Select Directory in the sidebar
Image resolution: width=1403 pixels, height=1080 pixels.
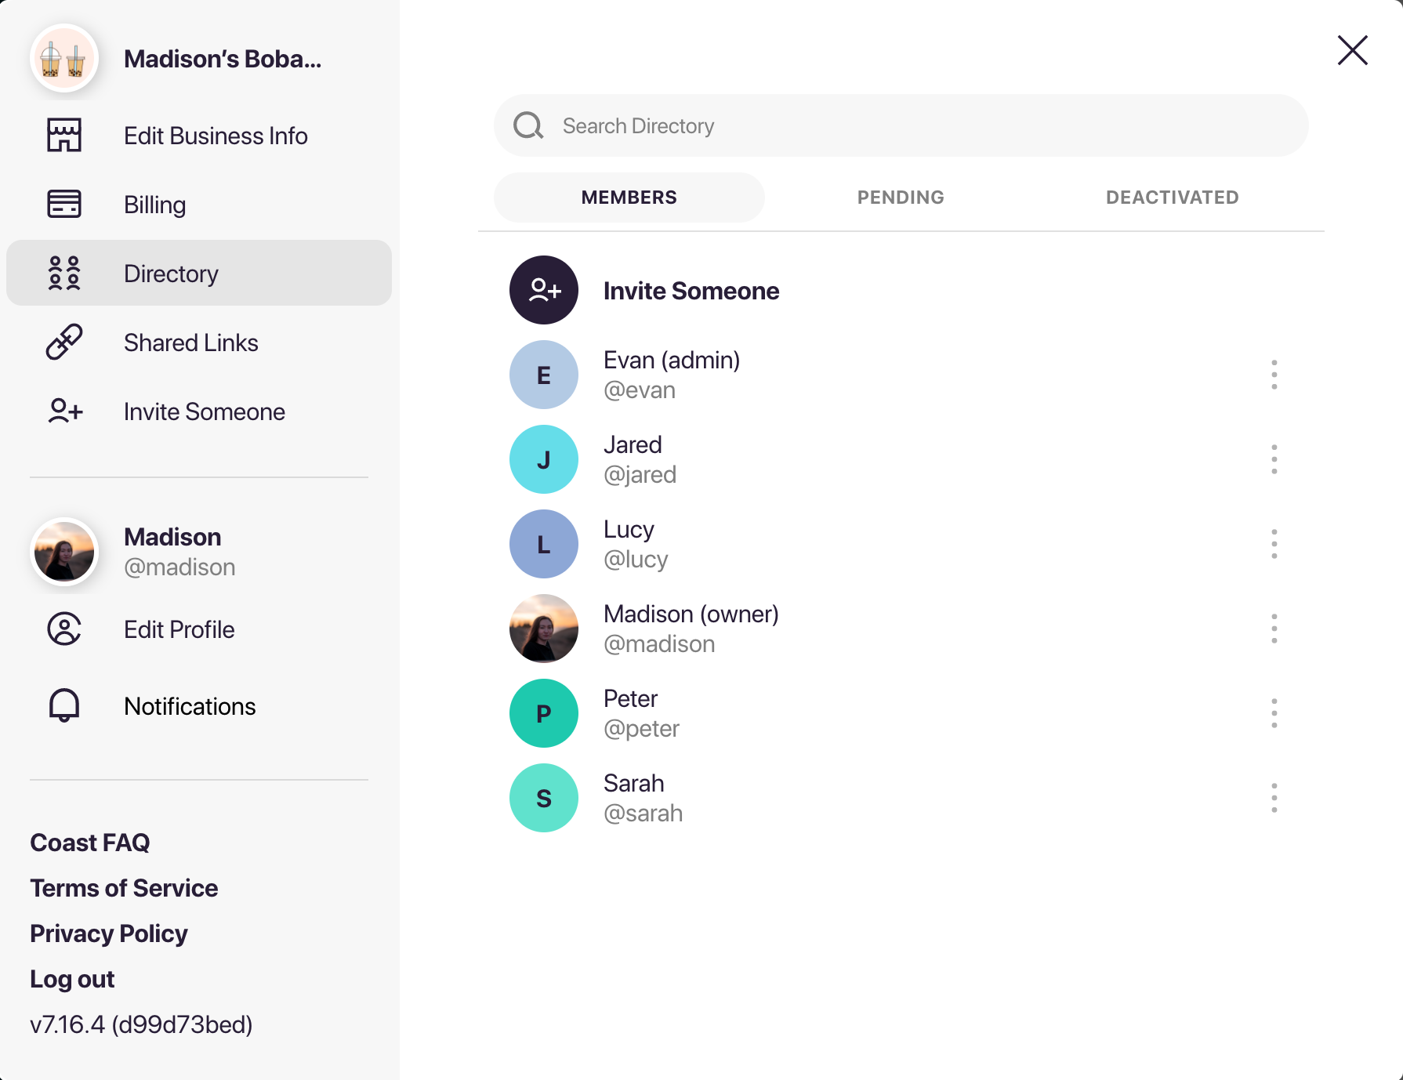[x=199, y=273]
